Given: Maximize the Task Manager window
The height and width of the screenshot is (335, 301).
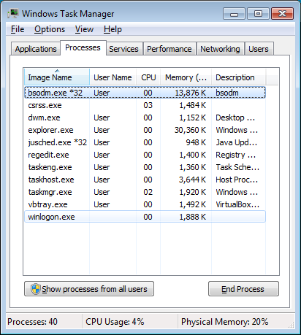Looking at the screenshot, I should click(258, 14).
